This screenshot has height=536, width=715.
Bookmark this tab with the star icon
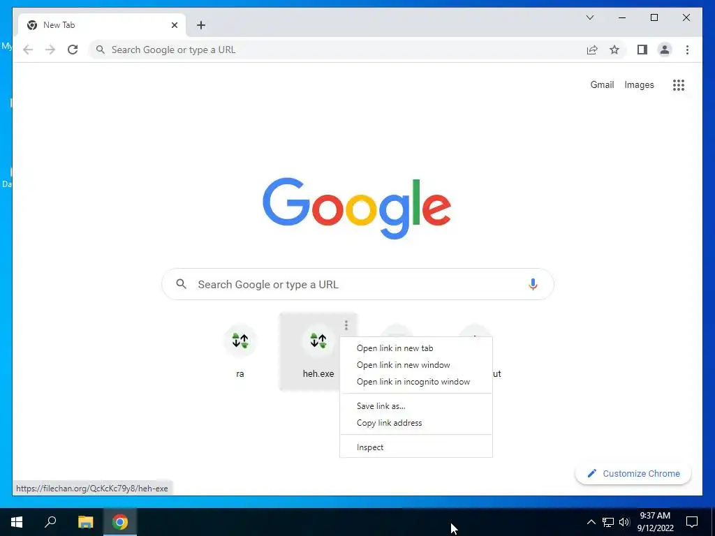614,50
